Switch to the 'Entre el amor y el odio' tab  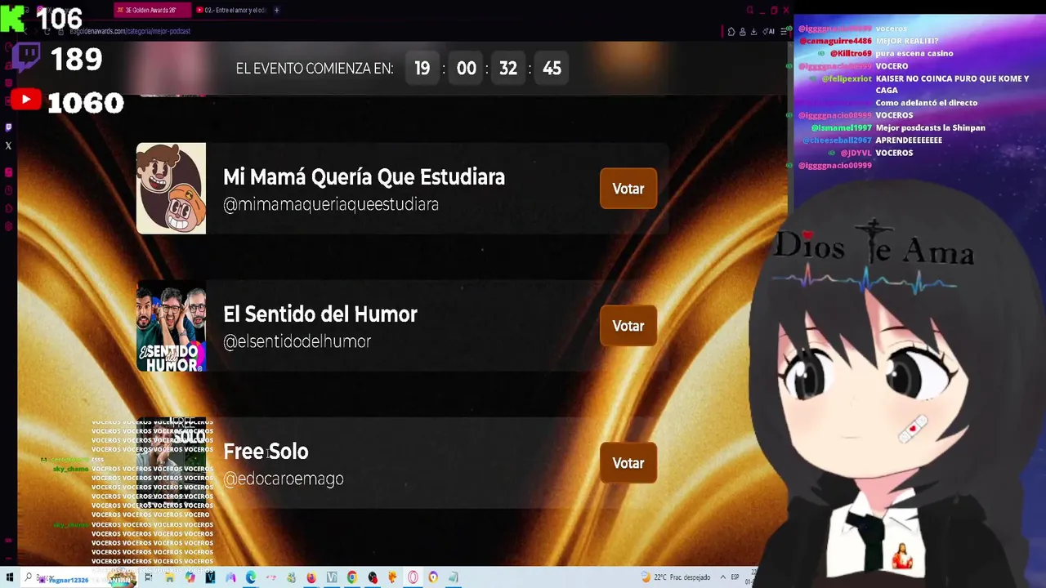point(232,11)
